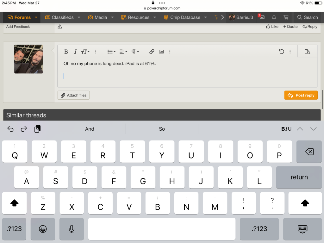Toggle the left shift key

[15, 203]
